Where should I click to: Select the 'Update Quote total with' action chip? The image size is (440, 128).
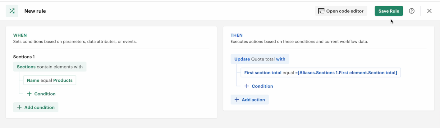pyautogui.click(x=259, y=59)
